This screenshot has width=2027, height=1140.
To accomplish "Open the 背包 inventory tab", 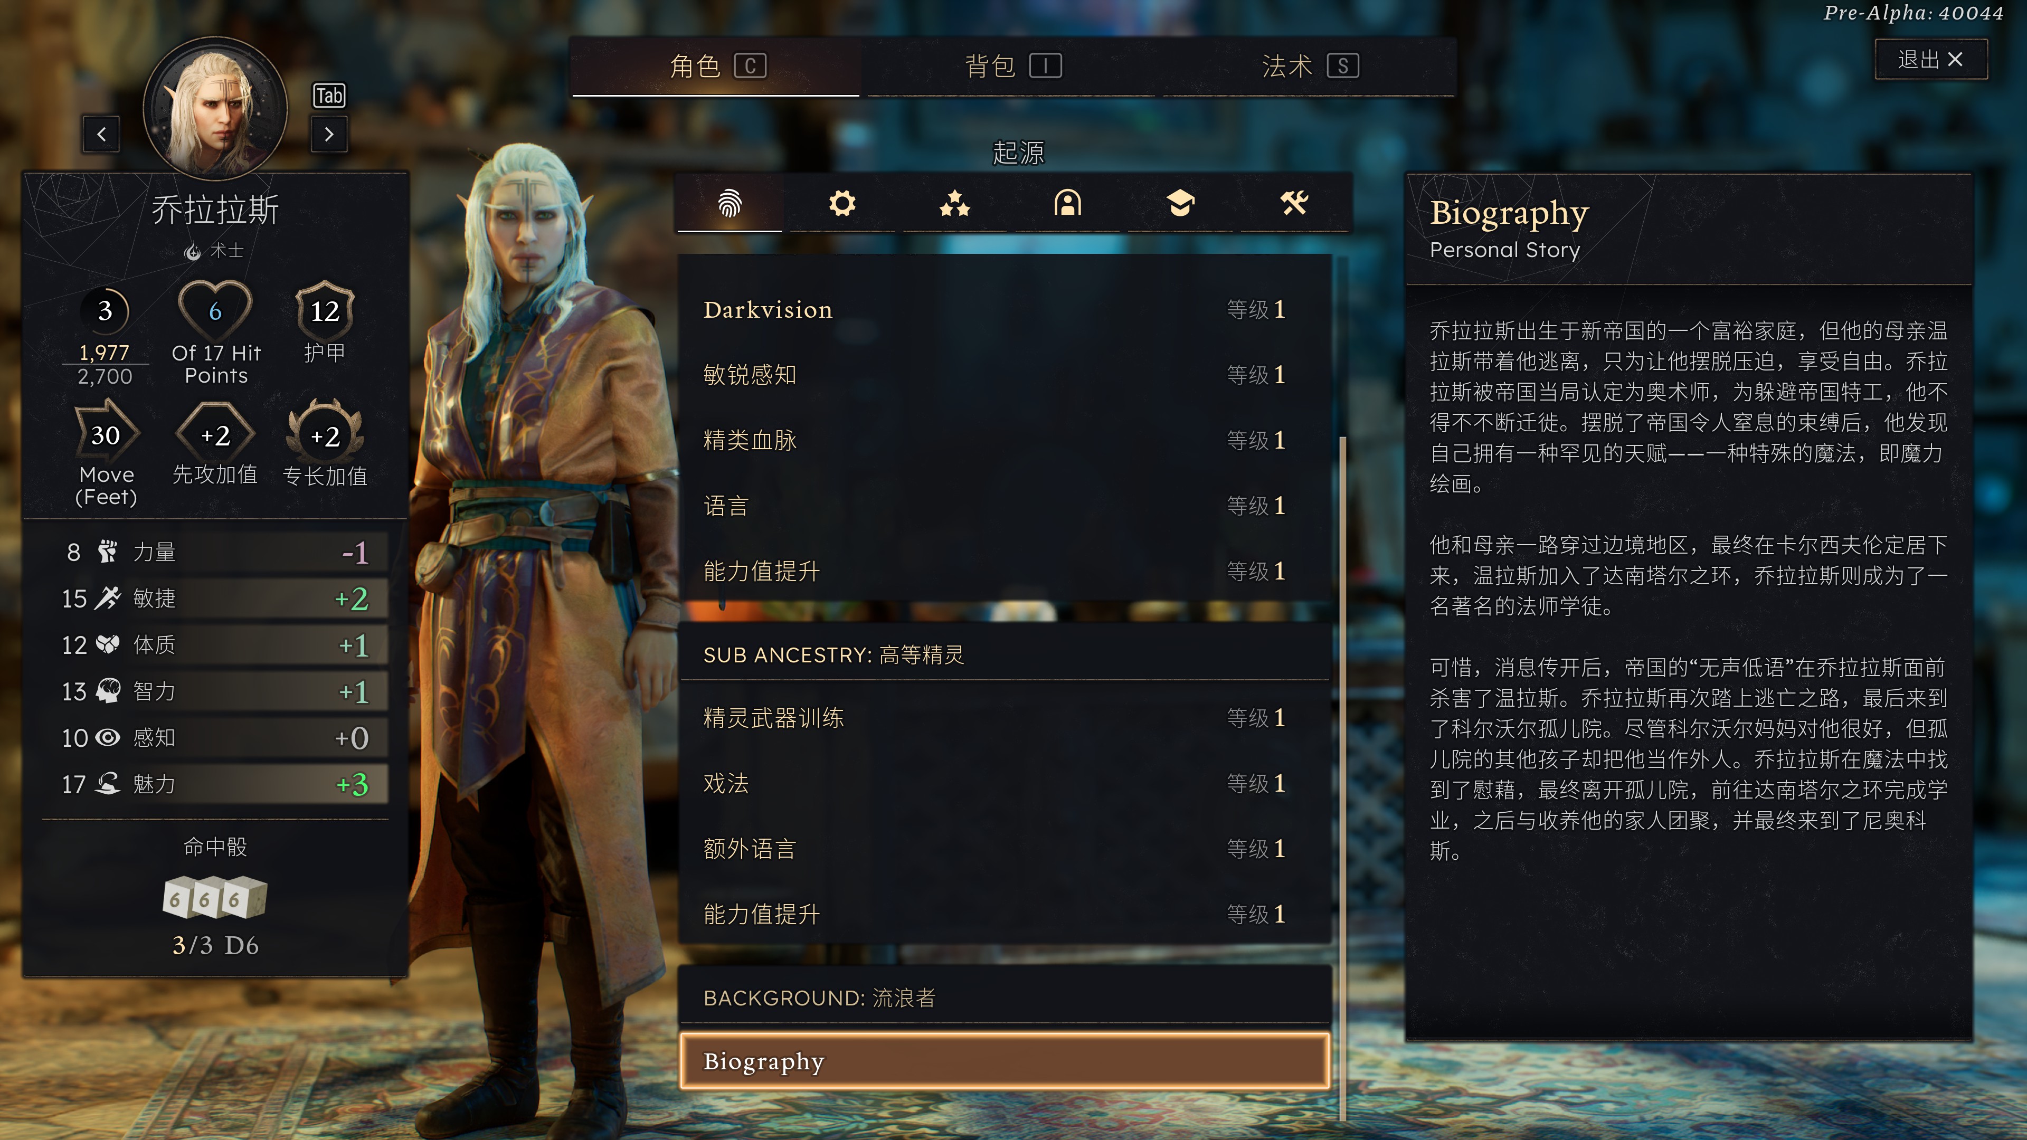I will tap(1012, 66).
